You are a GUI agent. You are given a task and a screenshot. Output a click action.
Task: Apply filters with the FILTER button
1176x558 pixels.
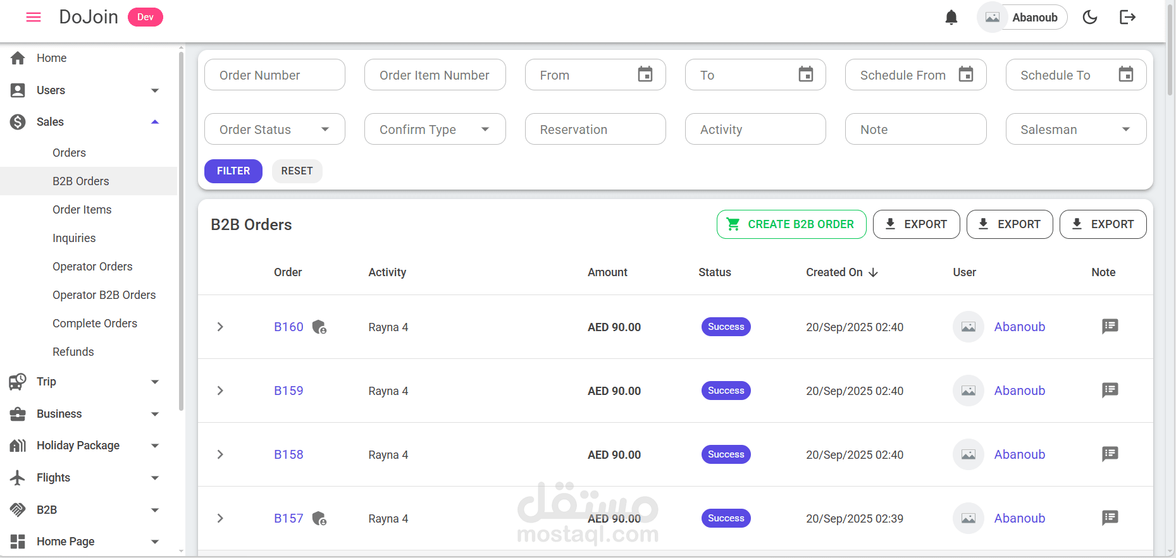[233, 171]
